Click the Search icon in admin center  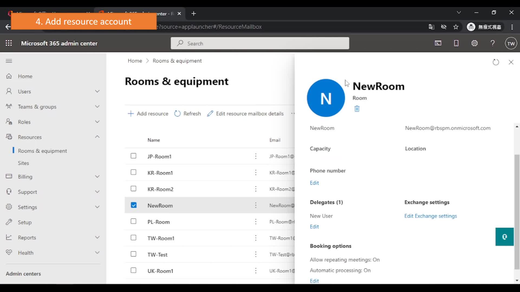pyautogui.click(x=180, y=43)
